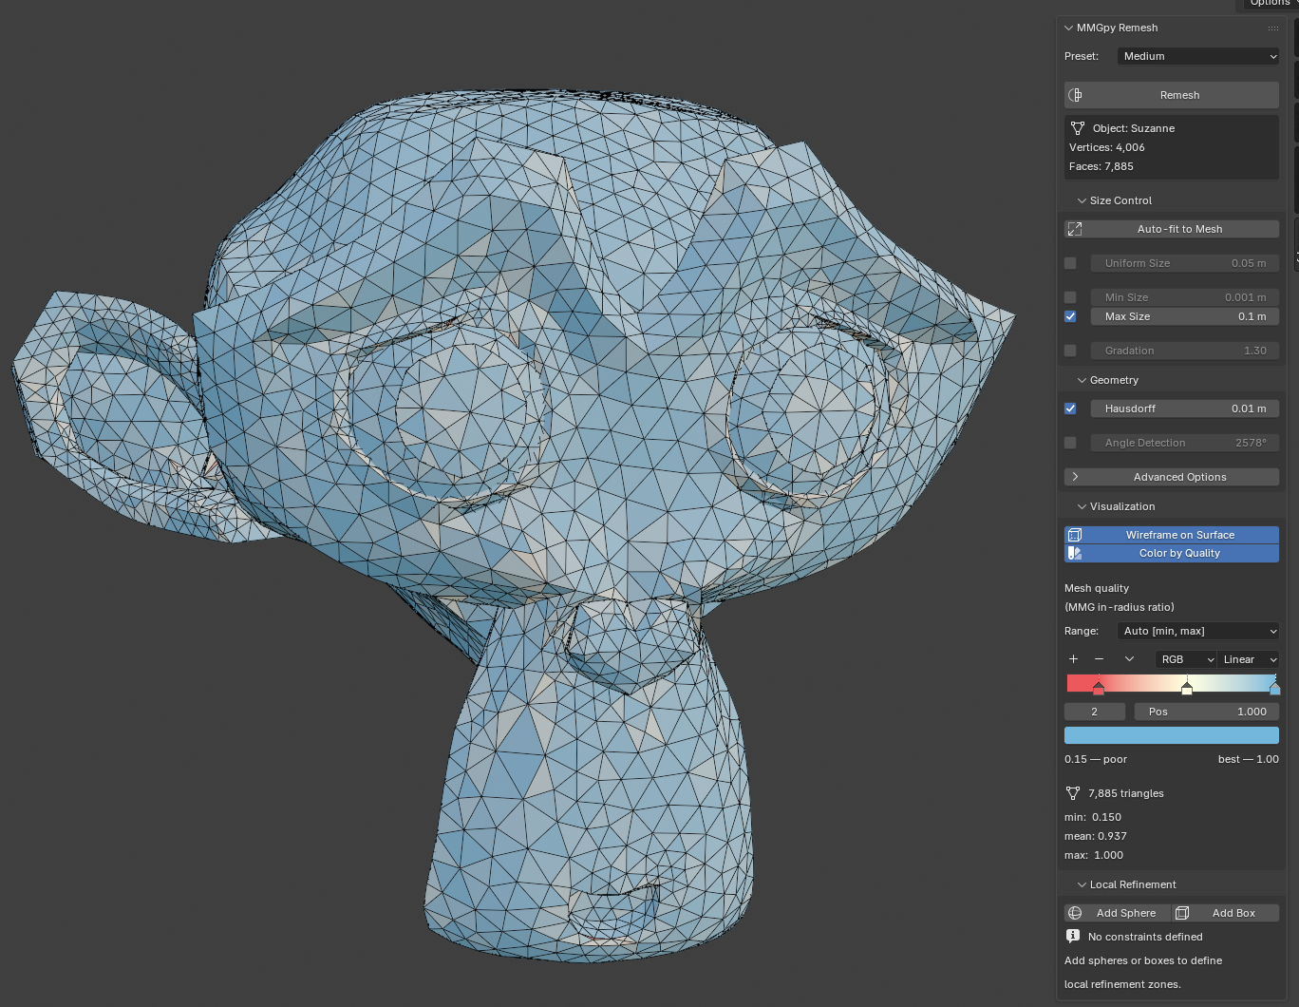1299x1007 pixels.
Task: Click the info icon beside No constraints defined
Action: (x=1073, y=937)
